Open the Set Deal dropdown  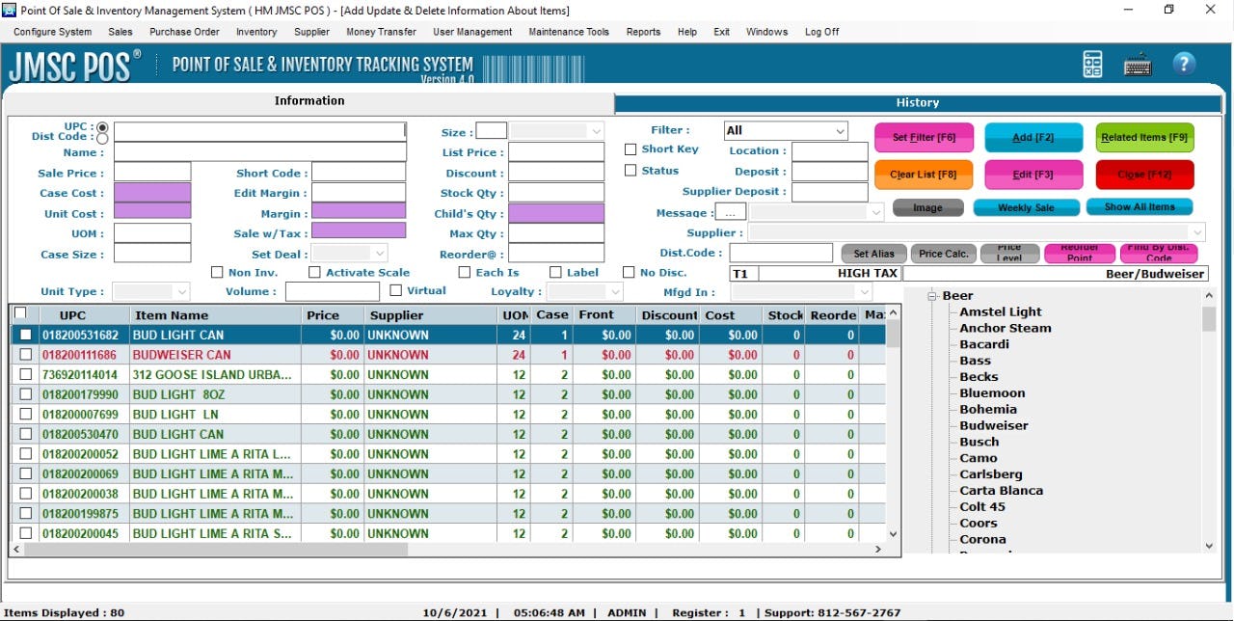coord(349,252)
